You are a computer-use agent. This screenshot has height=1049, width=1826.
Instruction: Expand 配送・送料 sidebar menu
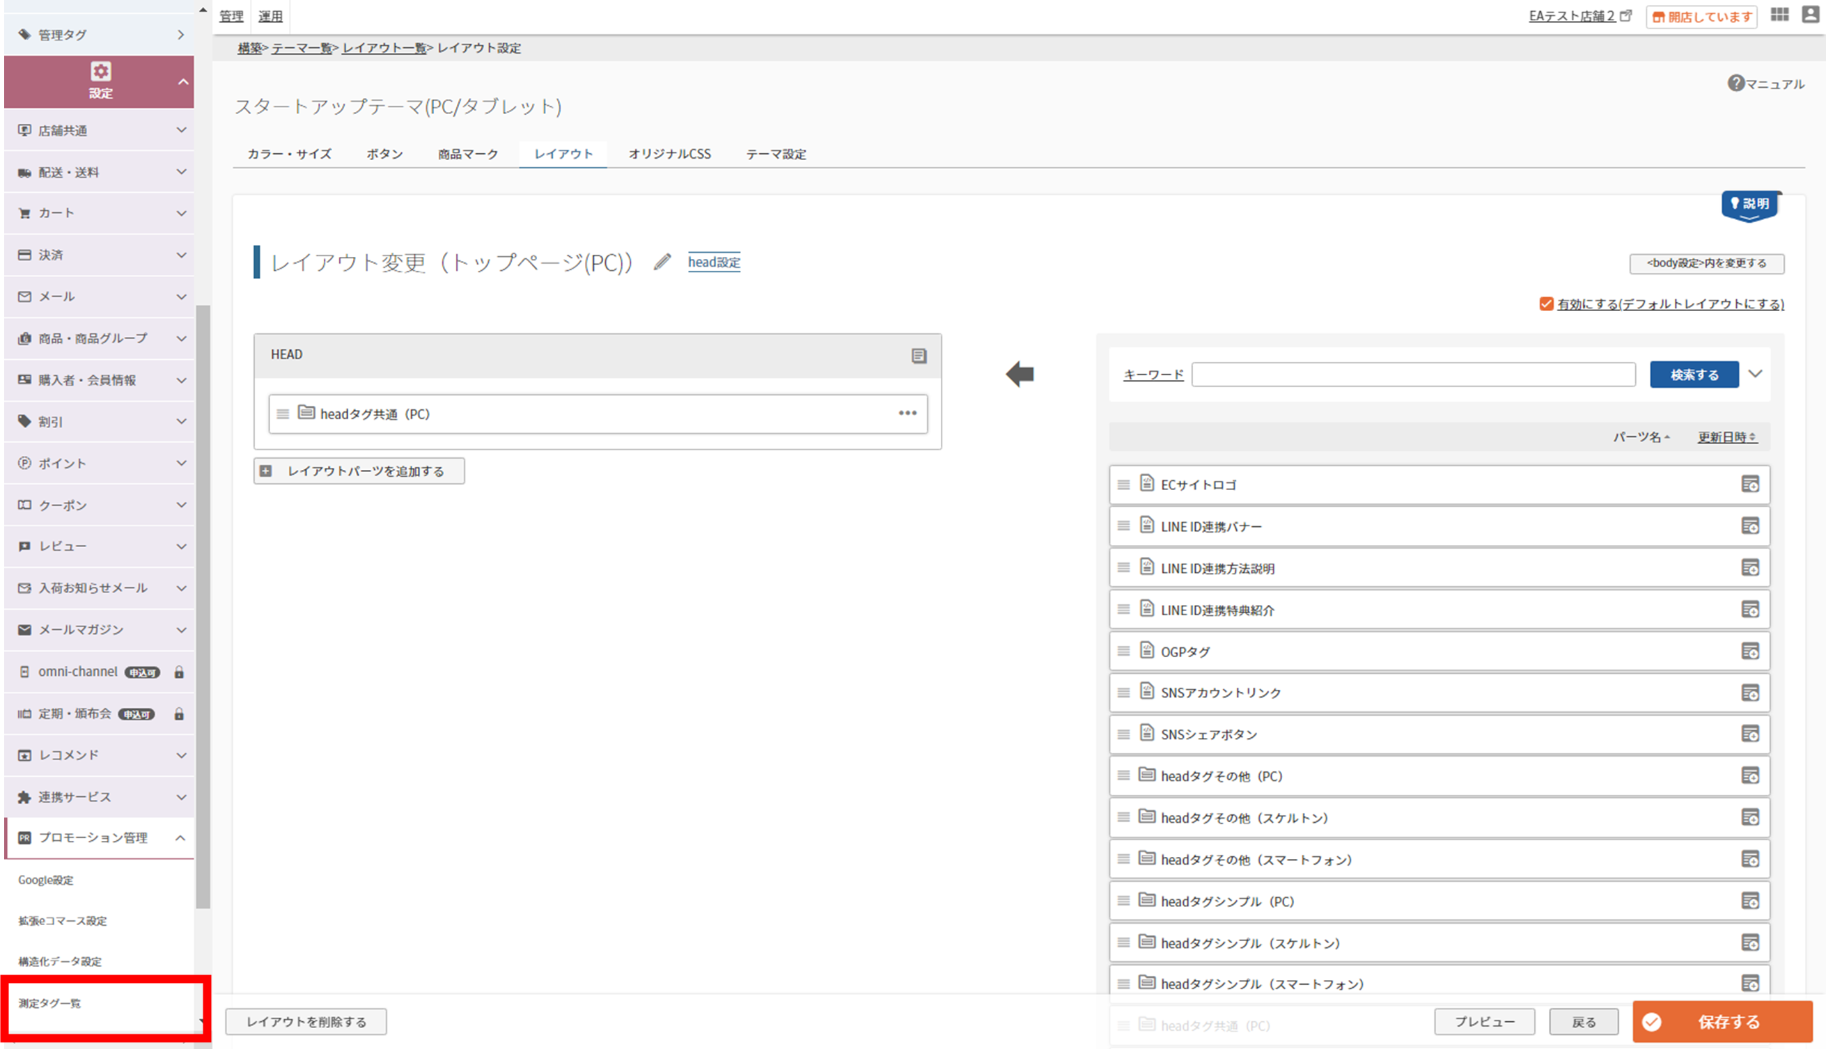point(99,172)
